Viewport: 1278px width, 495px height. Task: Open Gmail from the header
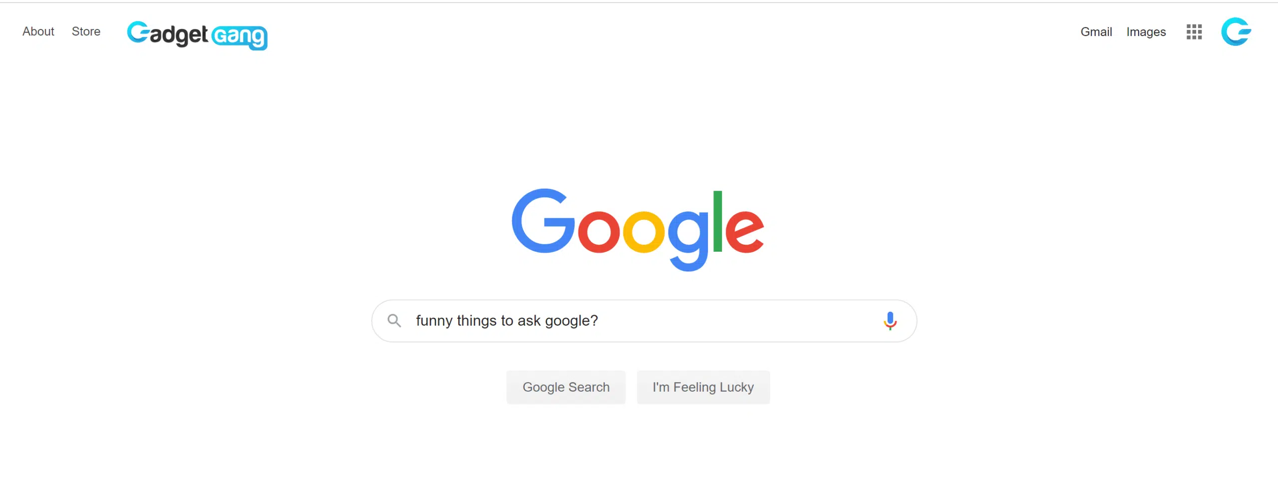pyautogui.click(x=1096, y=32)
